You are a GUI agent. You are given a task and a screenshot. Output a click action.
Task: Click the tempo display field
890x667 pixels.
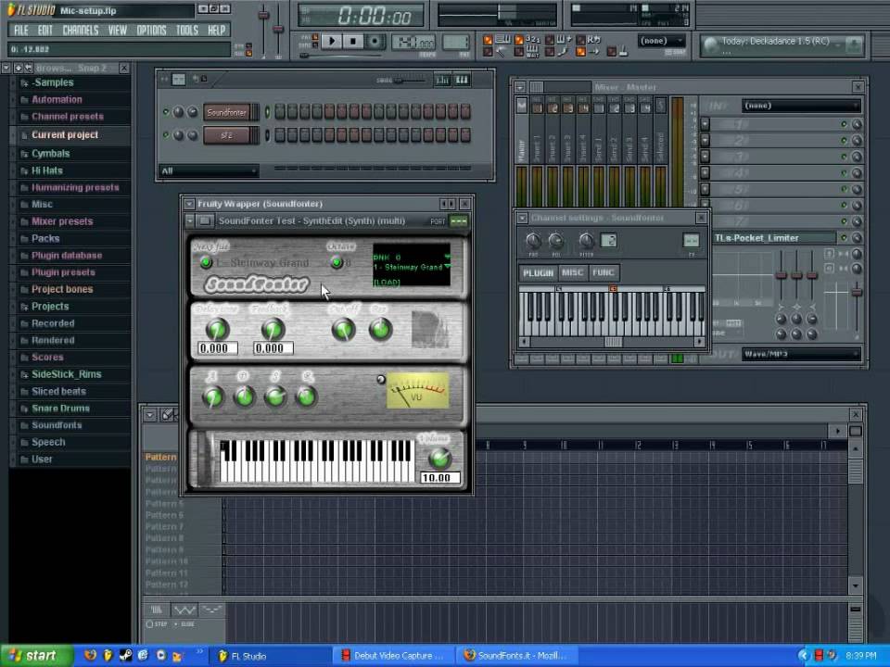(413, 43)
